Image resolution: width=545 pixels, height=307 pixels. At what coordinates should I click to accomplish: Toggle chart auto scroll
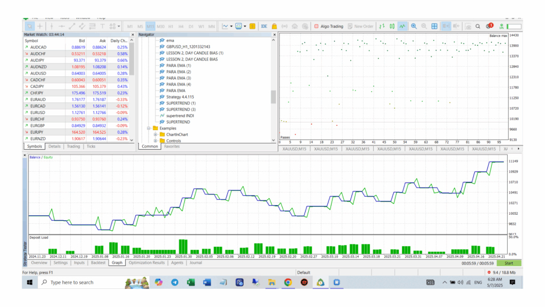tap(446, 26)
